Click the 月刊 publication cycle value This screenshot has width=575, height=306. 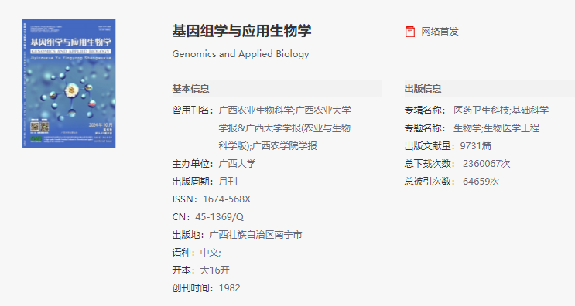tap(228, 182)
